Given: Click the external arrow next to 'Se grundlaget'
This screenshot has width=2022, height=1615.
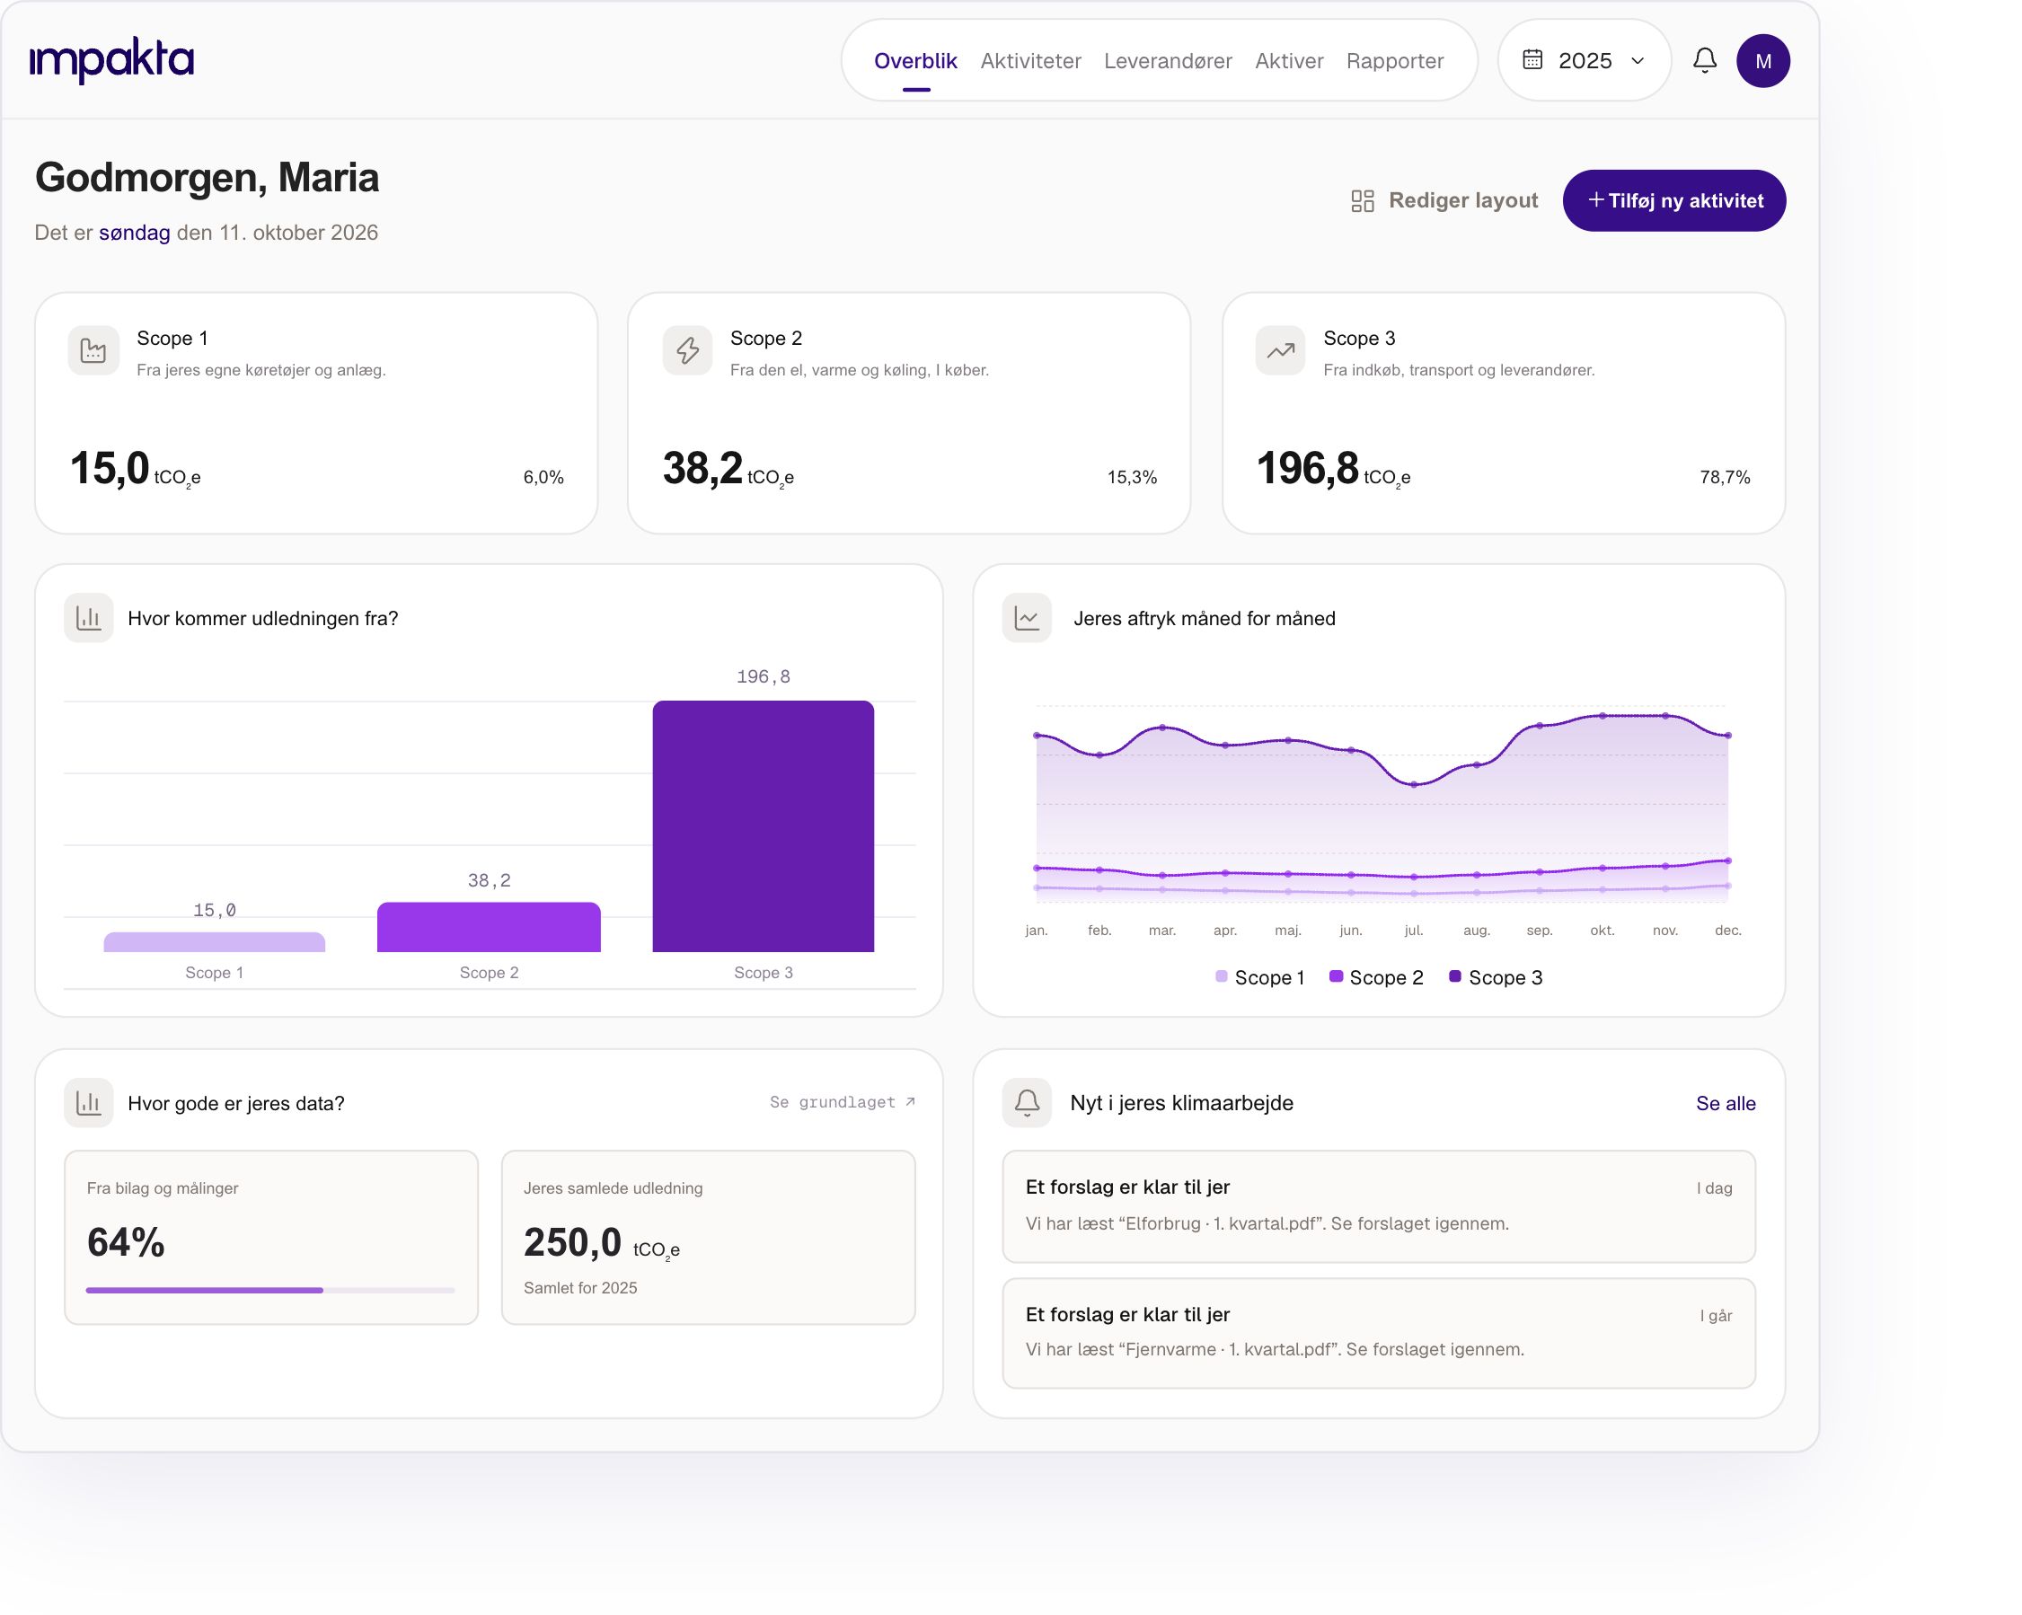Looking at the screenshot, I should point(910,1102).
